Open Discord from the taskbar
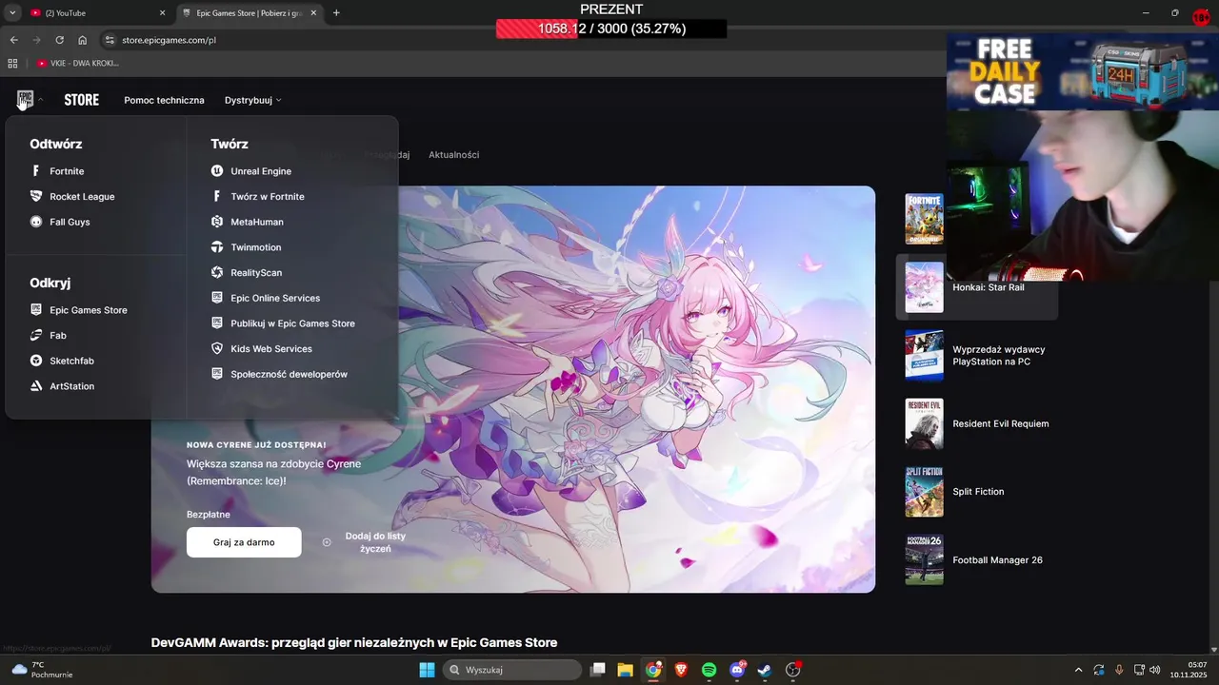The height and width of the screenshot is (685, 1219). click(737, 670)
